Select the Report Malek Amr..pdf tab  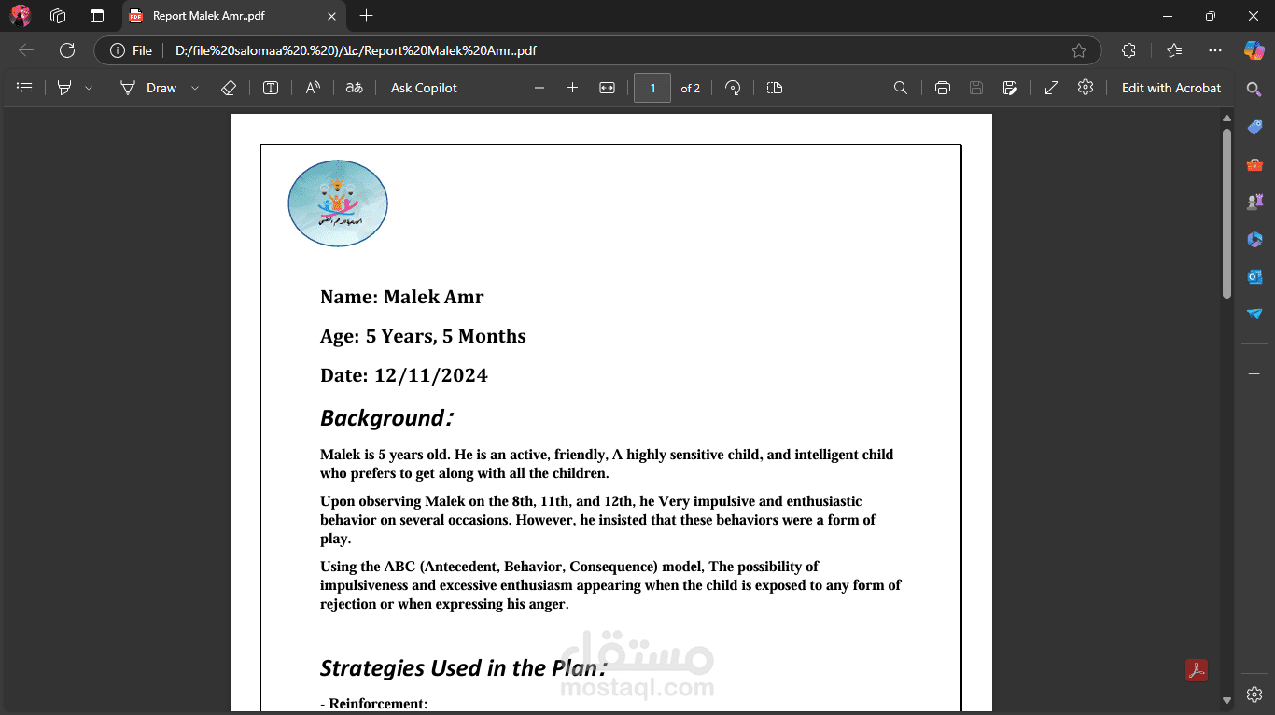coord(233,16)
